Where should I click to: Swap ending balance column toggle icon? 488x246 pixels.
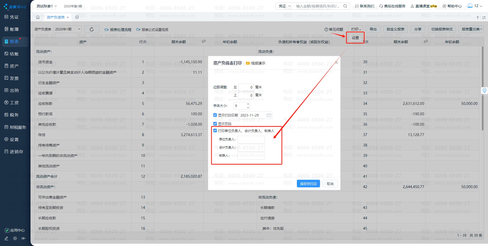[x=204, y=41]
